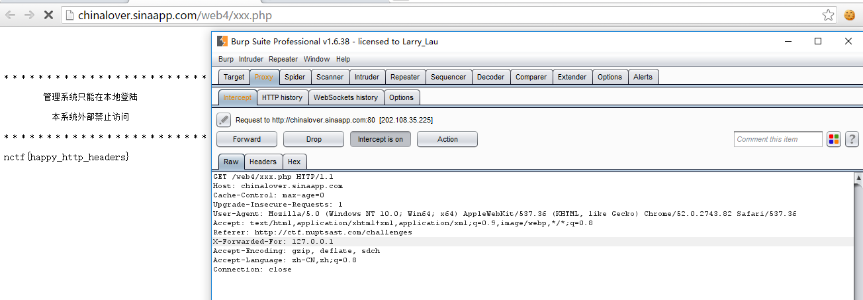Click the scrollbar up arrow in request editor
The height and width of the screenshot is (300, 863).
pyautogui.click(x=858, y=177)
